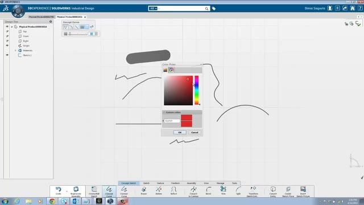Toggle visibility for Front plane

tap(7, 36)
